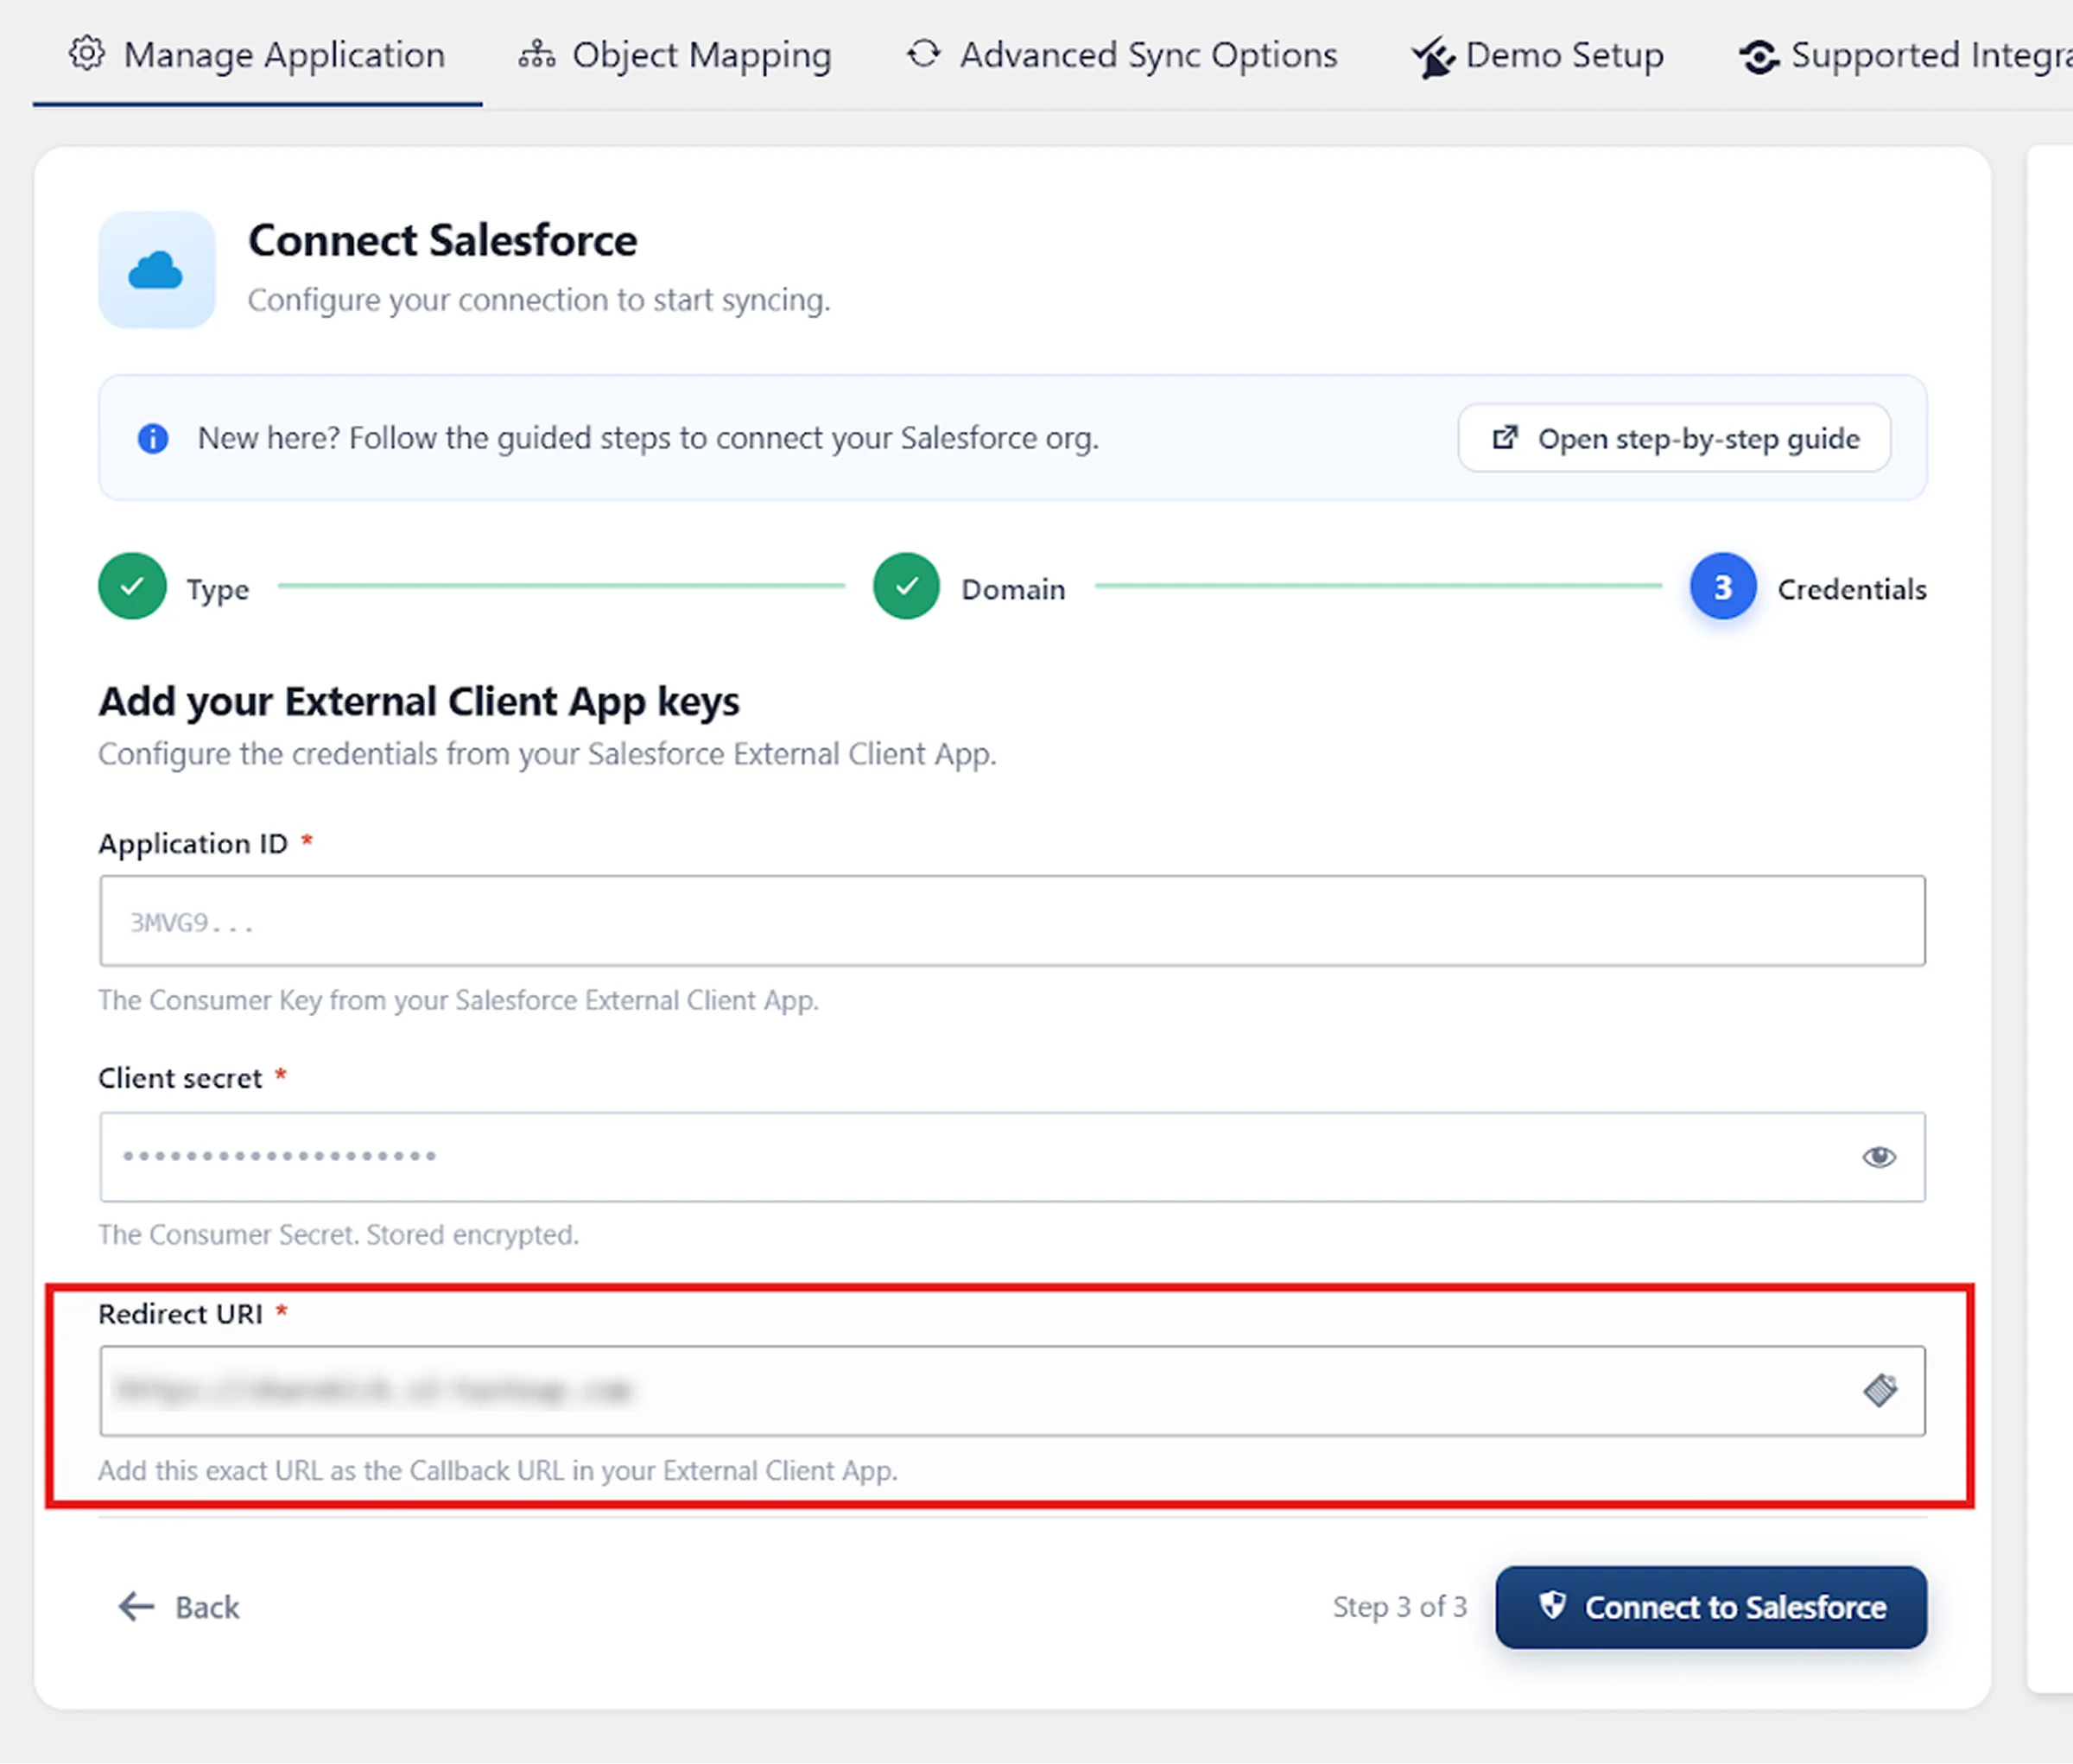Click the blue info icon in the banner

[153, 438]
